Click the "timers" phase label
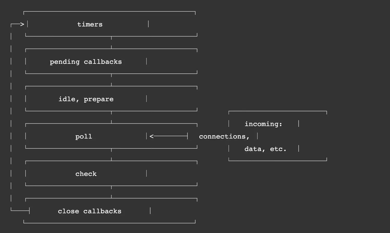This screenshot has width=390, height=233. [x=90, y=24]
